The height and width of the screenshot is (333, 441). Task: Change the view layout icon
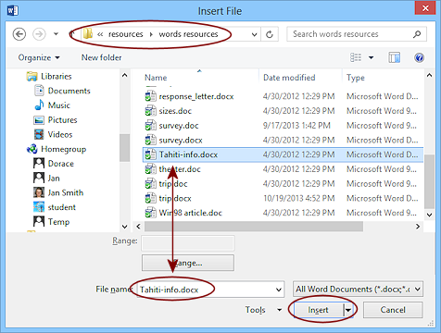[356, 57]
